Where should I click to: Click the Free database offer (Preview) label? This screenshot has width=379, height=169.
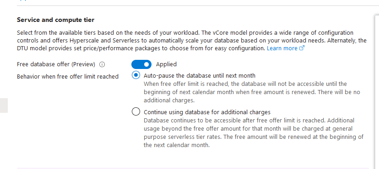tap(56, 64)
